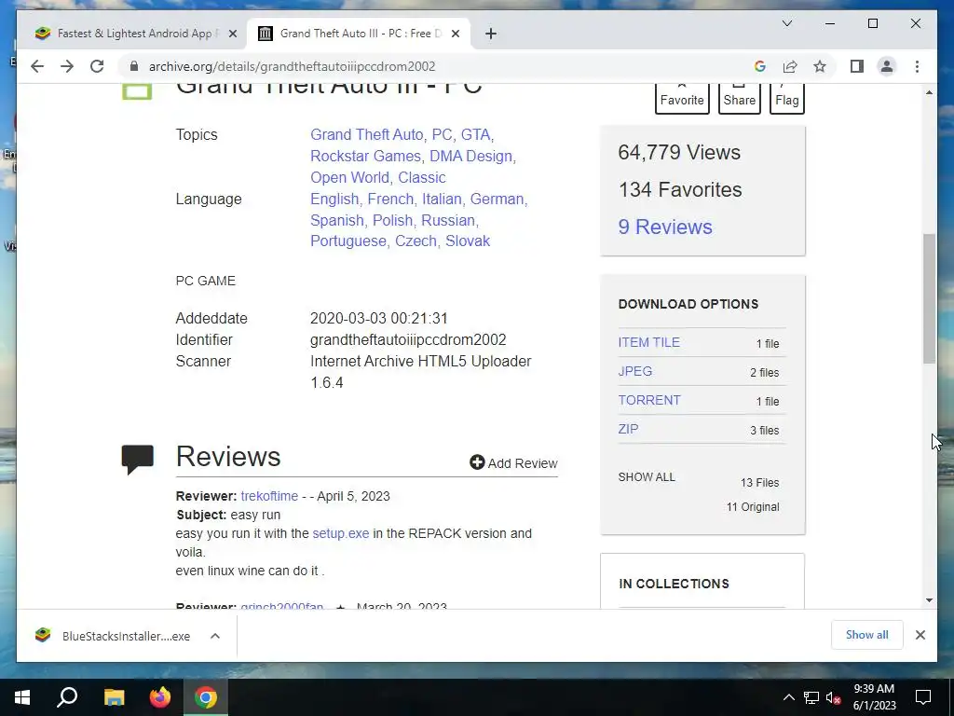Screen dimensions: 954x716
Task: Show all downloads
Action: tap(867, 635)
